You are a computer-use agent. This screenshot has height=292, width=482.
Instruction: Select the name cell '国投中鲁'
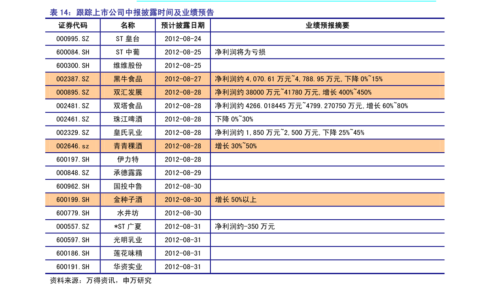(128, 187)
